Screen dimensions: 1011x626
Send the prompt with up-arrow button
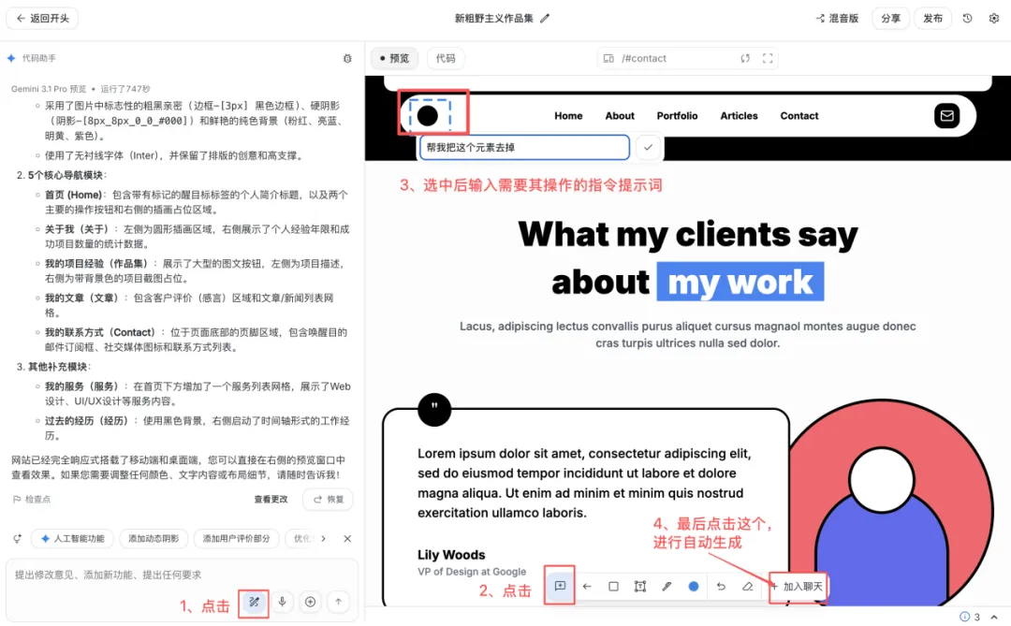339,603
